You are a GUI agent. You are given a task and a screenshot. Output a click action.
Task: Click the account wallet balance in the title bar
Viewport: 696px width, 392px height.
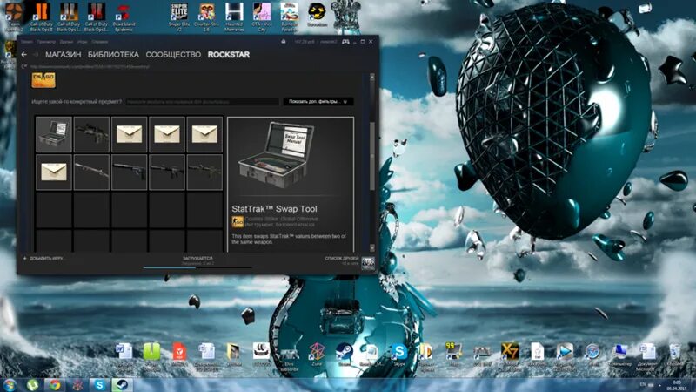coord(304,42)
